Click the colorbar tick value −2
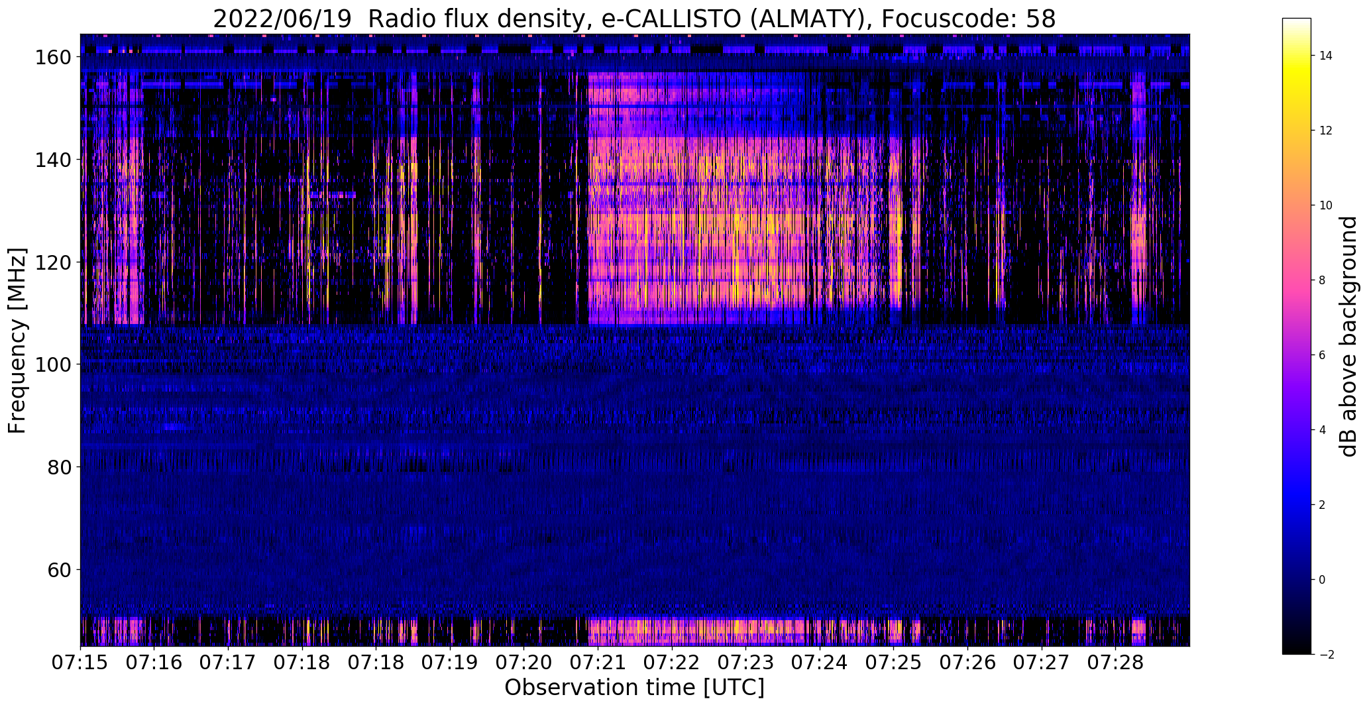 [1326, 655]
